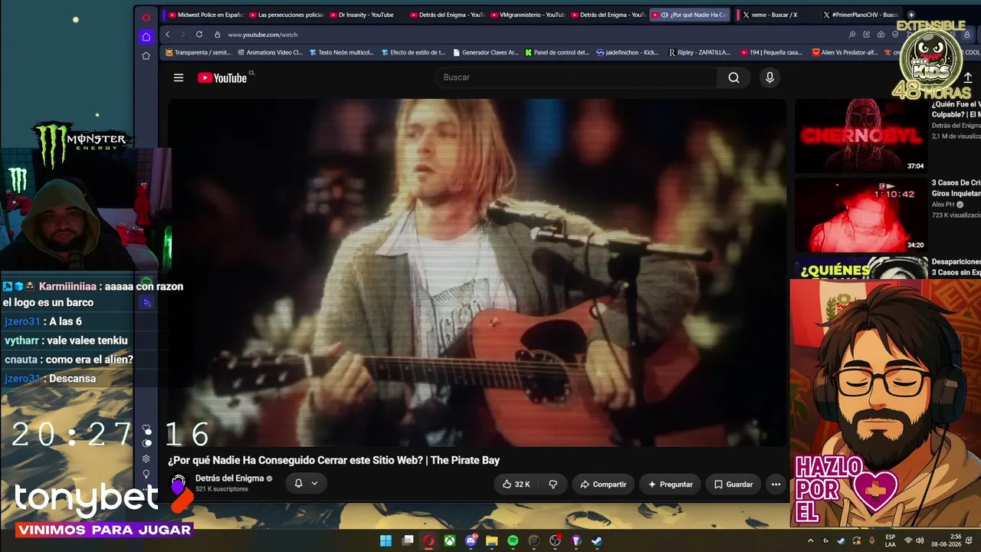Open File Explorer from the taskbar
The image size is (981, 552).
tap(492, 540)
